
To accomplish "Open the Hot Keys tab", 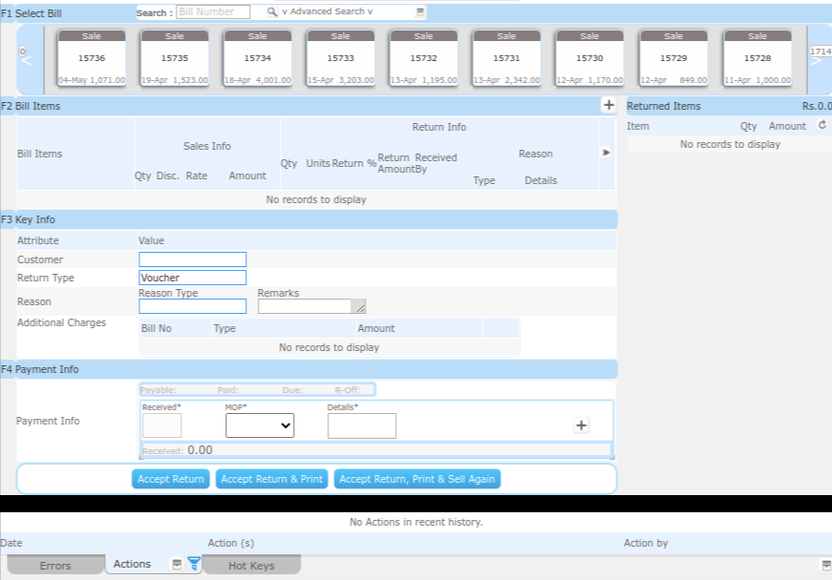I will [x=251, y=566].
